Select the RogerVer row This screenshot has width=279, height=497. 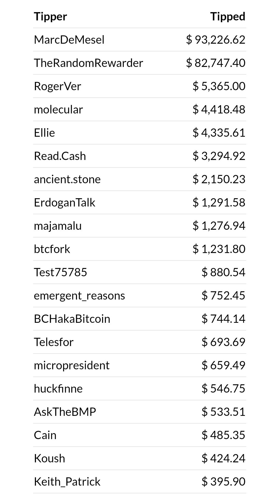tap(139, 86)
